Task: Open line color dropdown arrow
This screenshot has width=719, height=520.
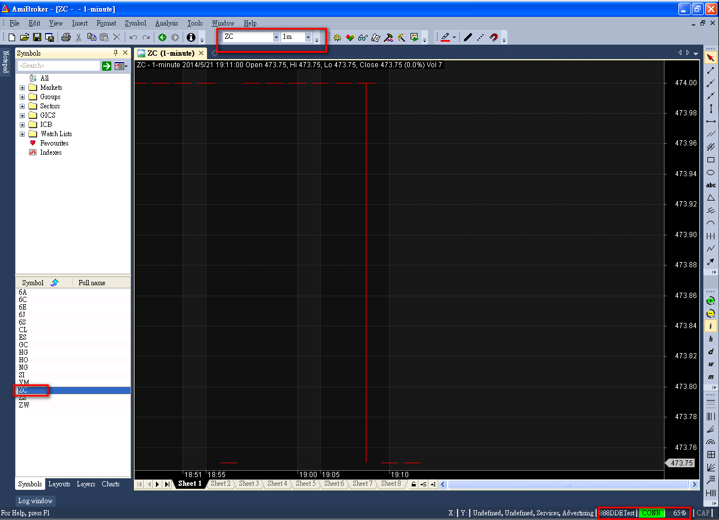Action: 454,37
